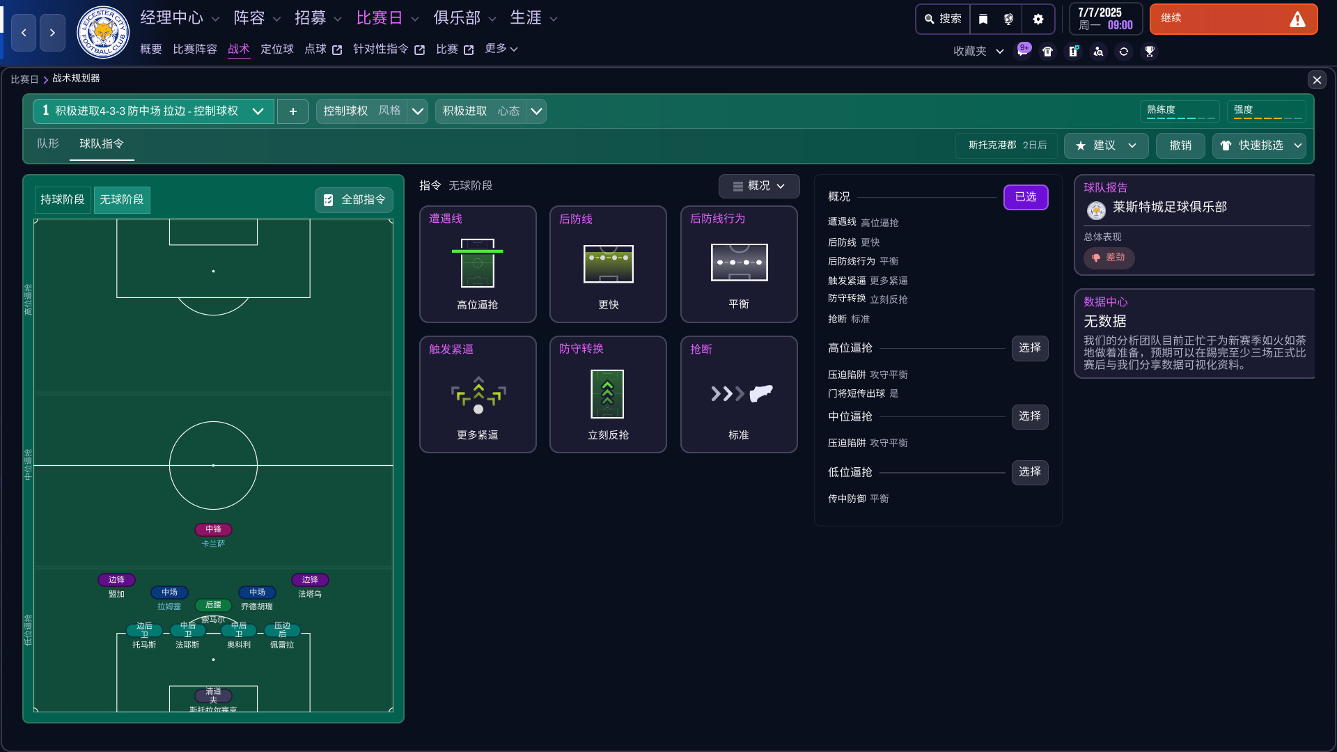The height and width of the screenshot is (752, 1337).
Task: Click the Leicester City club crest
Action: pos(103,32)
